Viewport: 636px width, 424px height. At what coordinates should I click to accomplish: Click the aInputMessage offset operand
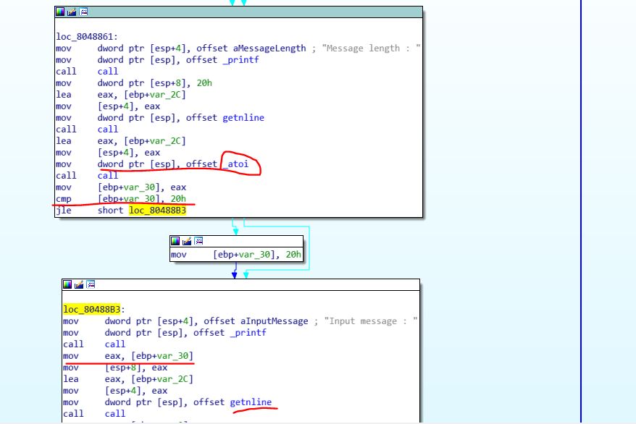click(275, 321)
